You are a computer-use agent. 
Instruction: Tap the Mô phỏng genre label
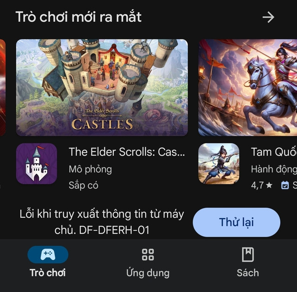[90, 169]
